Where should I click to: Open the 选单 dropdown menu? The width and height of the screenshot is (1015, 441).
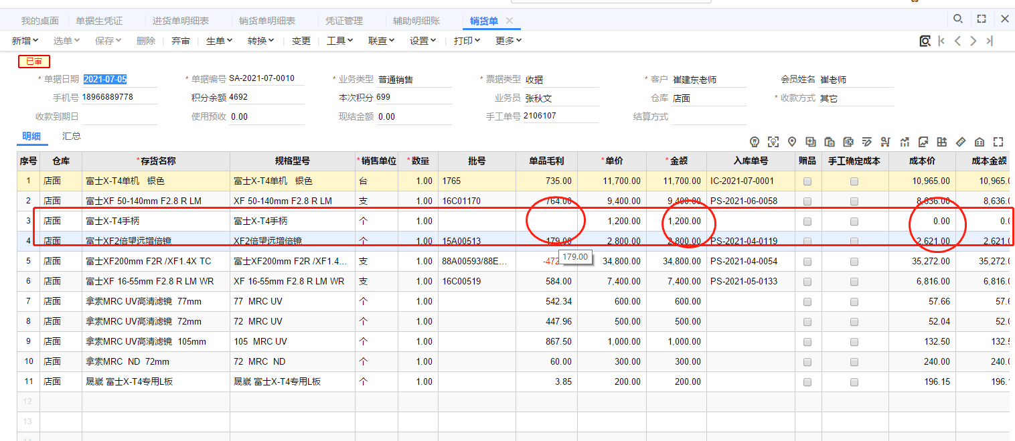tap(67, 41)
